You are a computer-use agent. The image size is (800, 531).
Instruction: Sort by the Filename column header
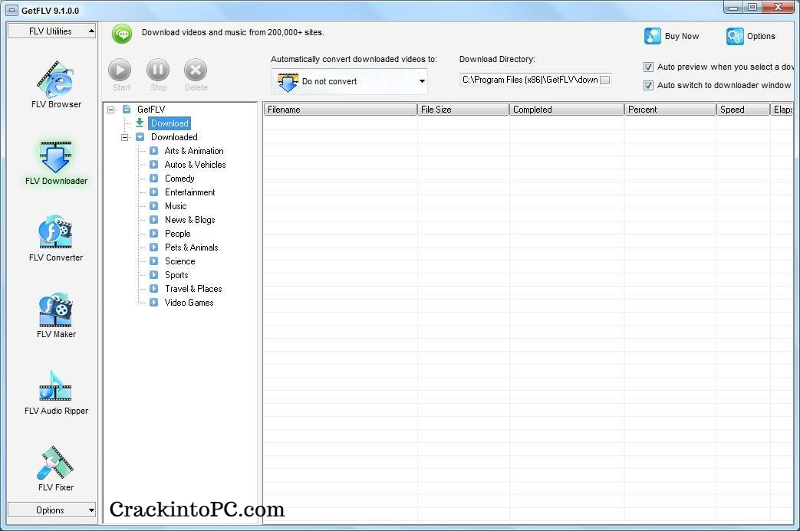coord(341,110)
